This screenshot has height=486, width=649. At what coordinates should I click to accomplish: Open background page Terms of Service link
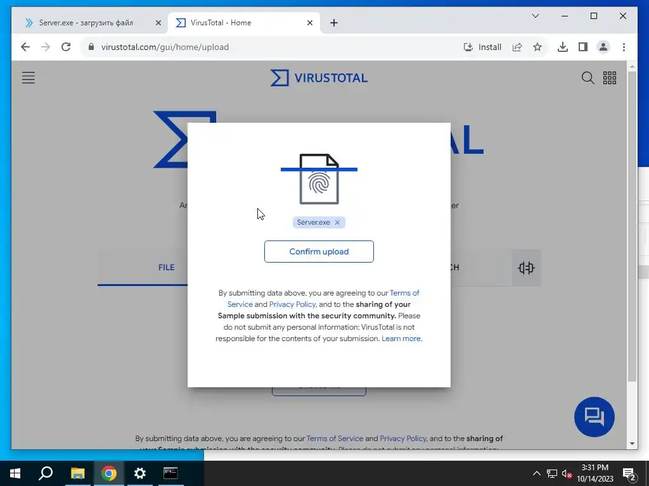pos(335,439)
